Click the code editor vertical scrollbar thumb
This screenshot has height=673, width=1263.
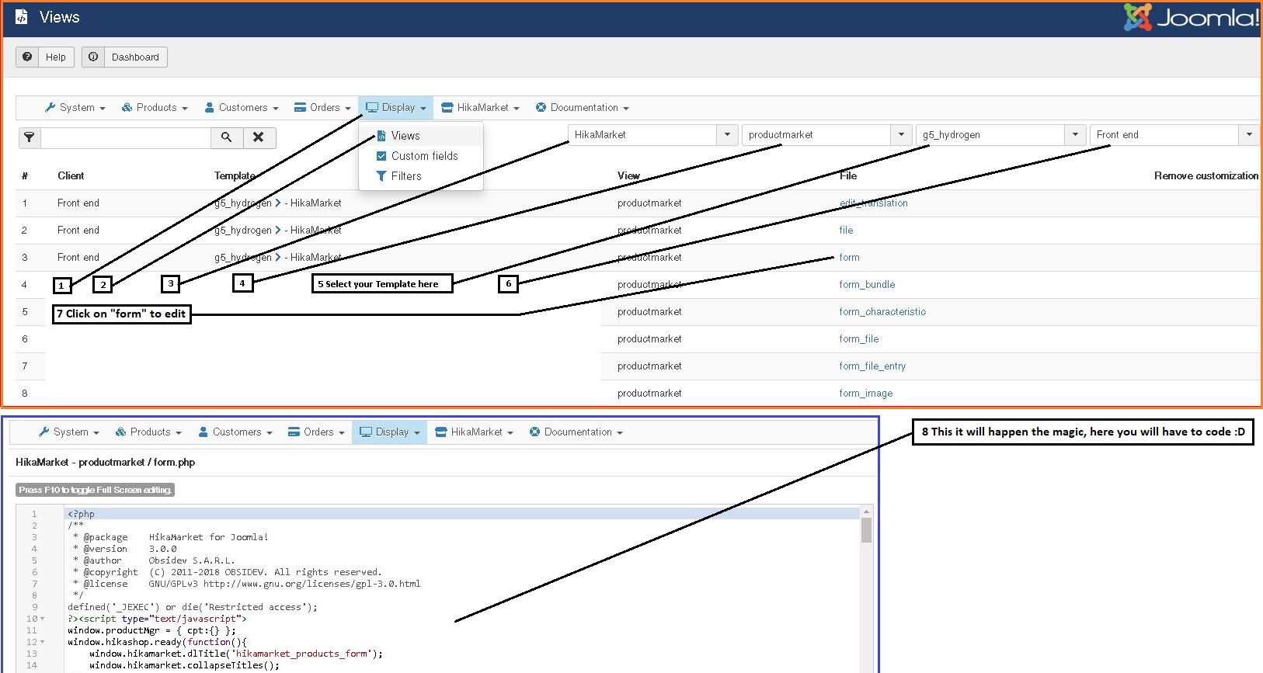point(866,530)
